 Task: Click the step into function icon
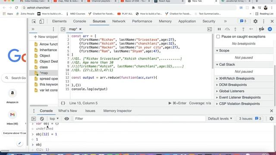coord(235,29)
